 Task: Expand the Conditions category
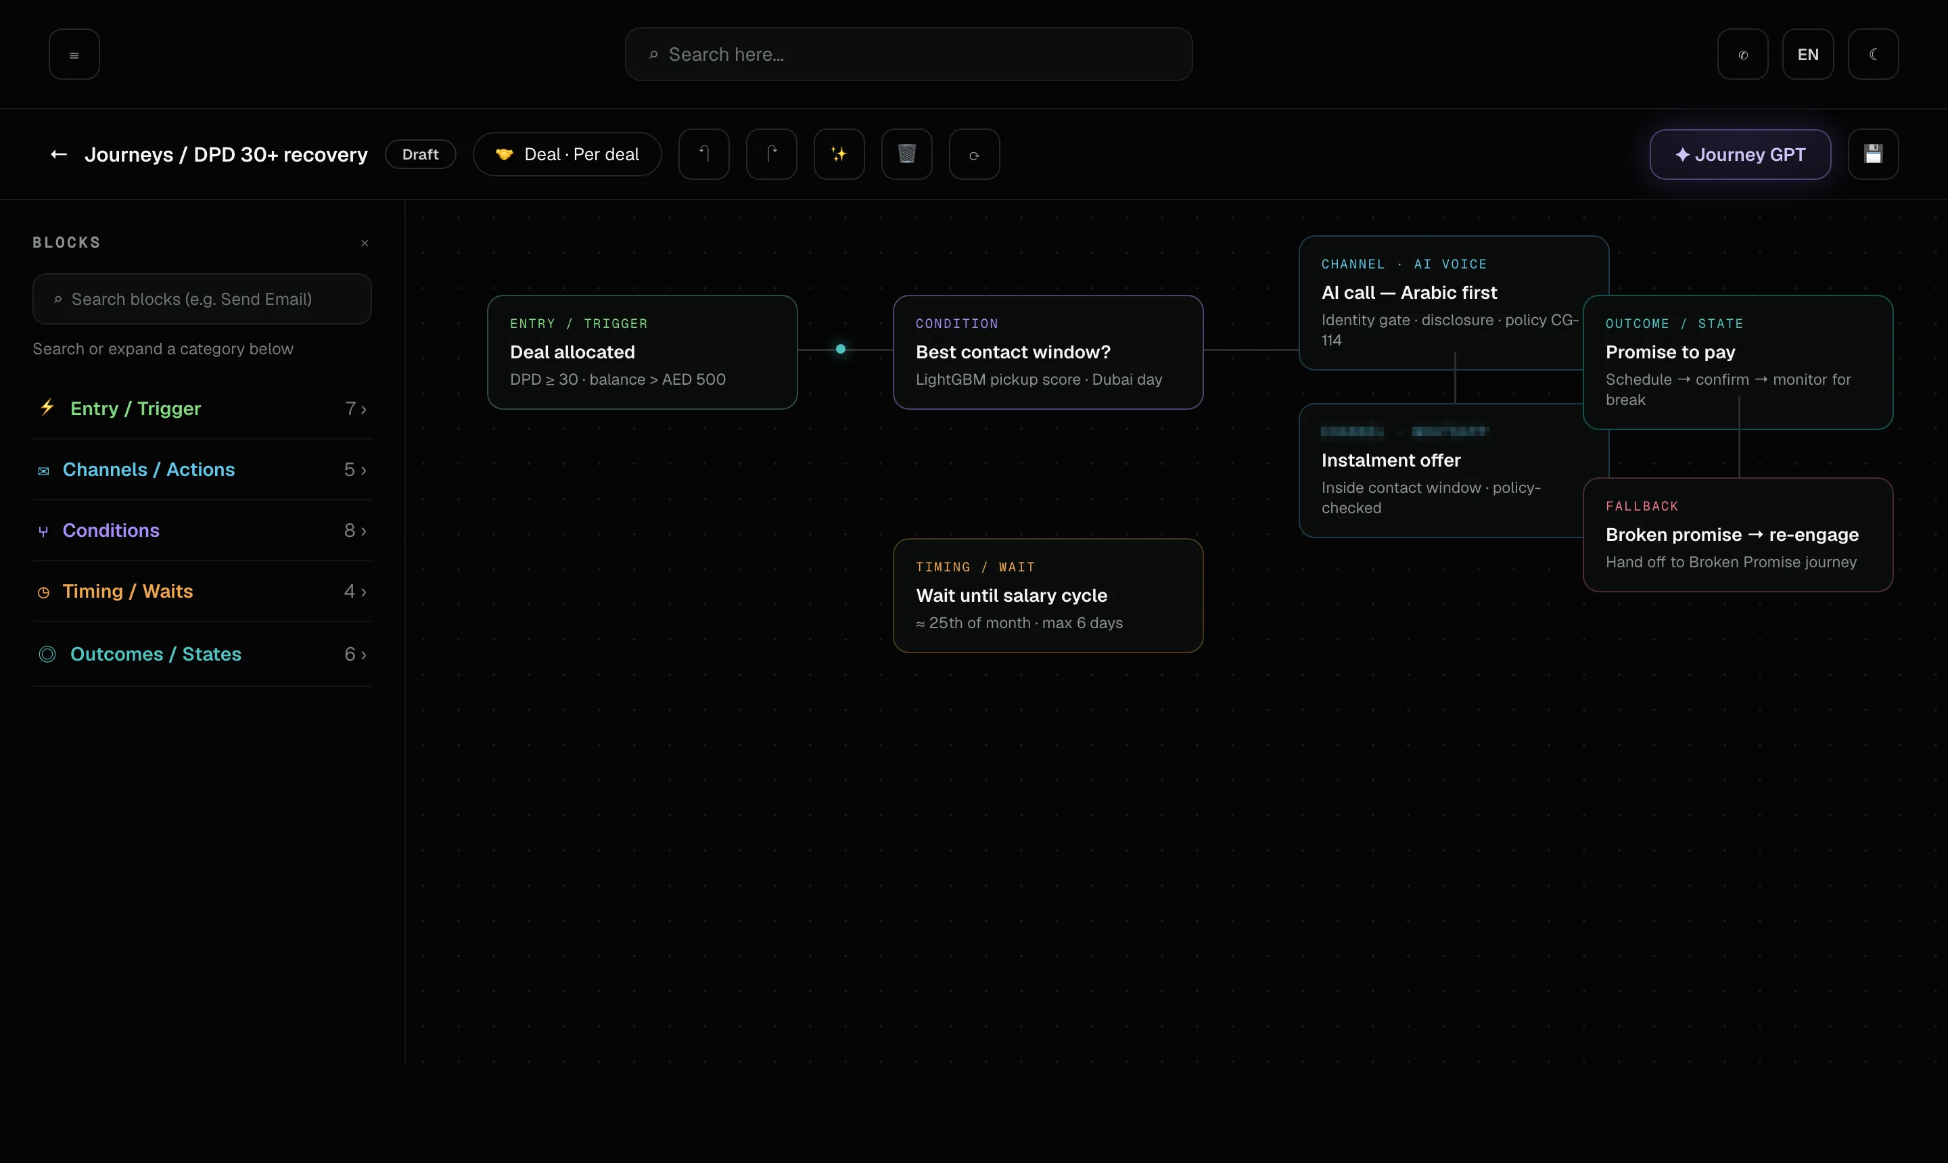coord(202,531)
